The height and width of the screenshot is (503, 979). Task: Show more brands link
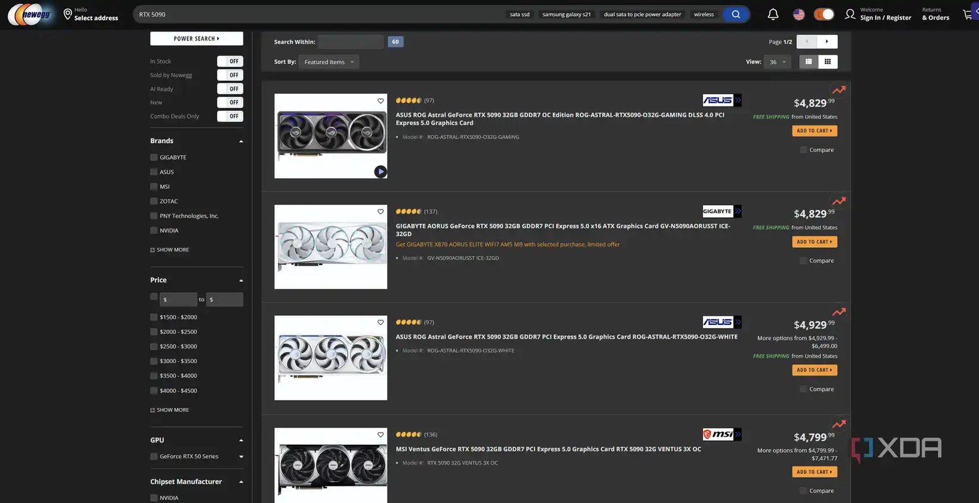click(169, 250)
